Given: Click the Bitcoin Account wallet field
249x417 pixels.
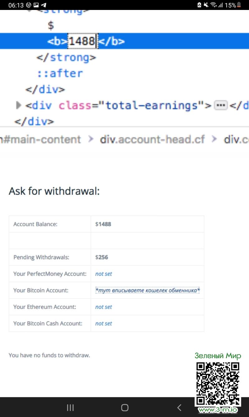Looking at the screenshot, I should [x=148, y=290].
